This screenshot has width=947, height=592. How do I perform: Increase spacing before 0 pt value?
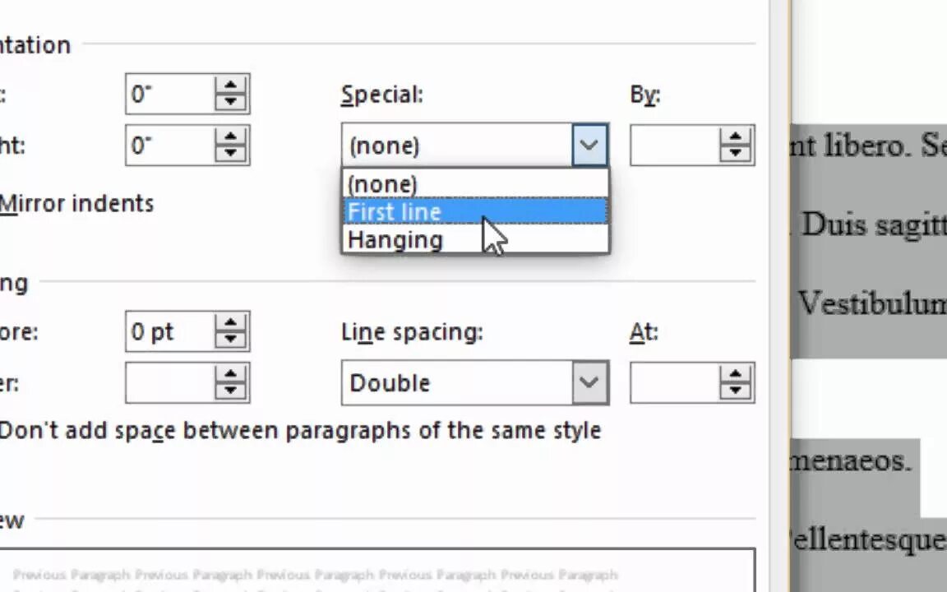[231, 322]
